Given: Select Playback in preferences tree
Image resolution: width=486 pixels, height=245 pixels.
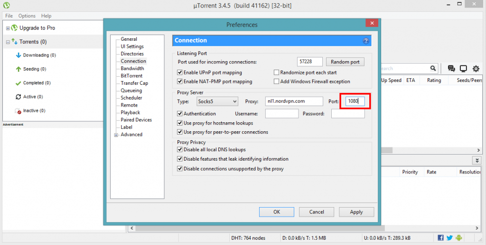Looking at the screenshot, I should [x=131, y=113].
